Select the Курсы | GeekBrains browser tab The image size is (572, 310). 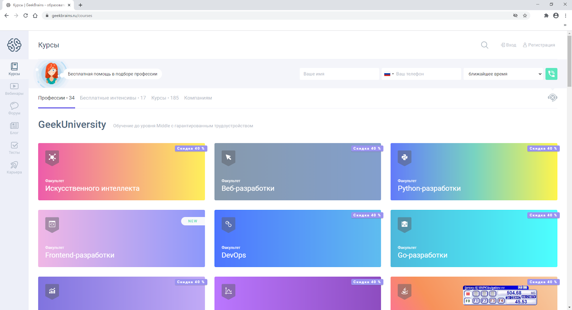[38, 5]
